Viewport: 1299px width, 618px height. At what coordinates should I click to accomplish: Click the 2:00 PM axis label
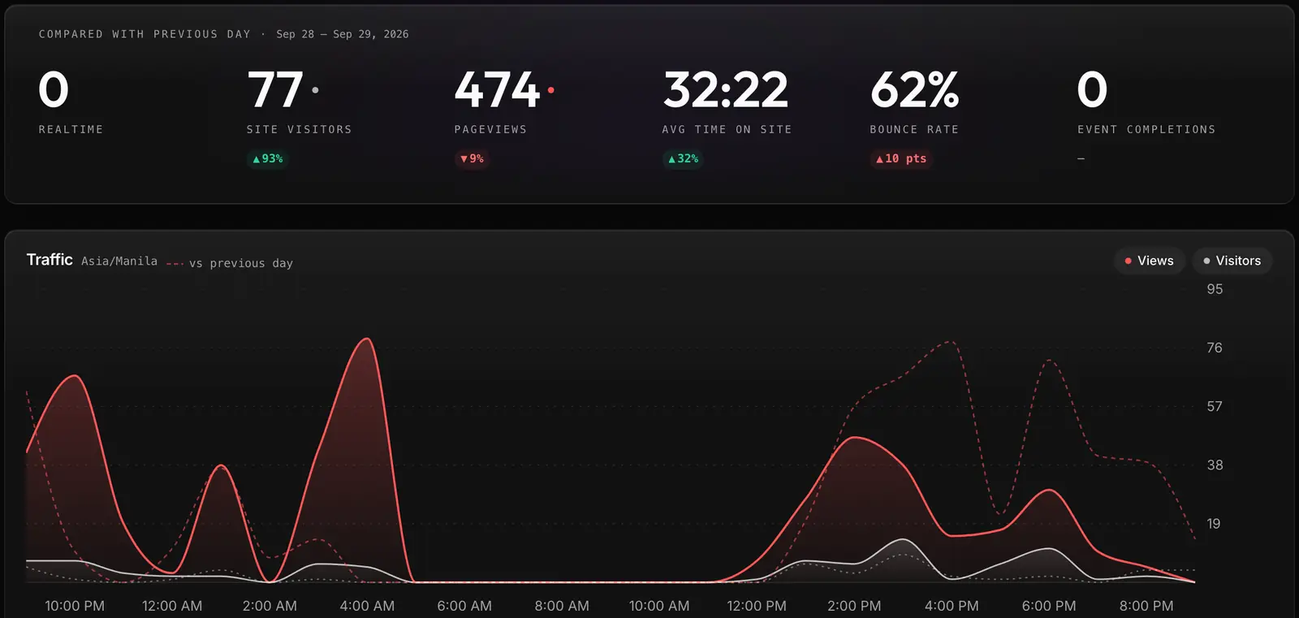pyautogui.click(x=854, y=606)
